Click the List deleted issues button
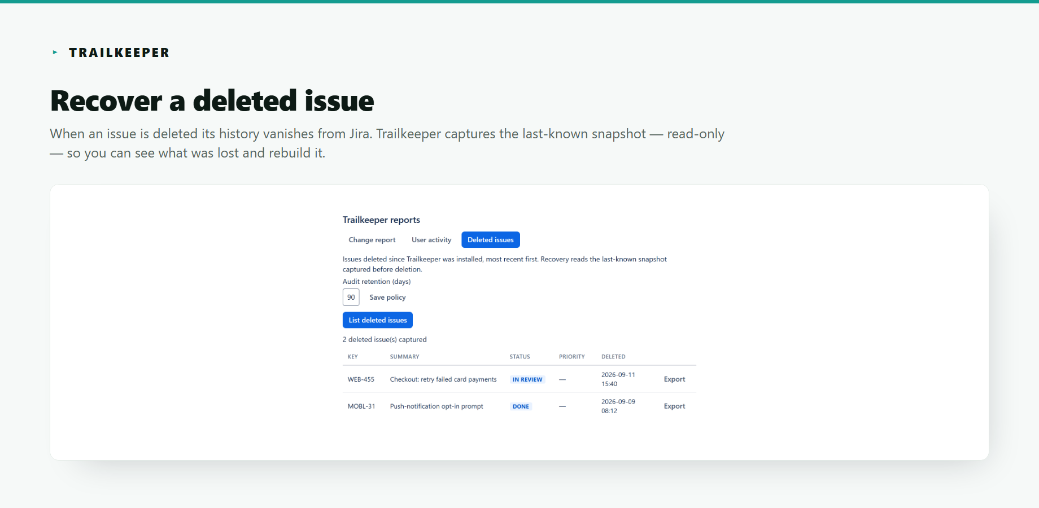The height and width of the screenshot is (508, 1039). (x=378, y=320)
